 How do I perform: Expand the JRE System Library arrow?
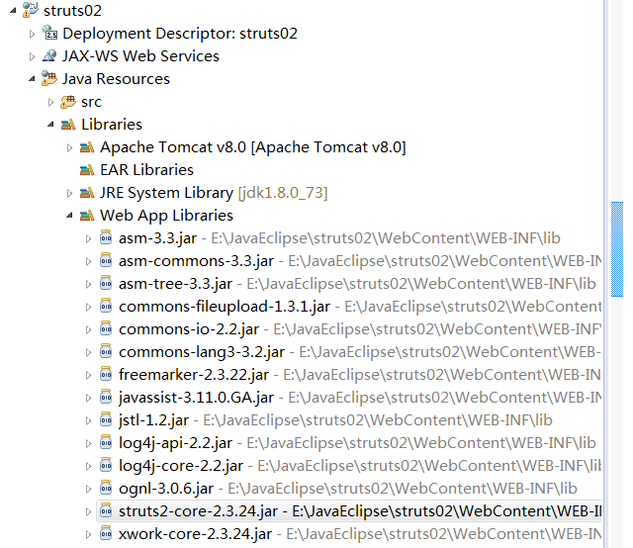[x=69, y=194]
